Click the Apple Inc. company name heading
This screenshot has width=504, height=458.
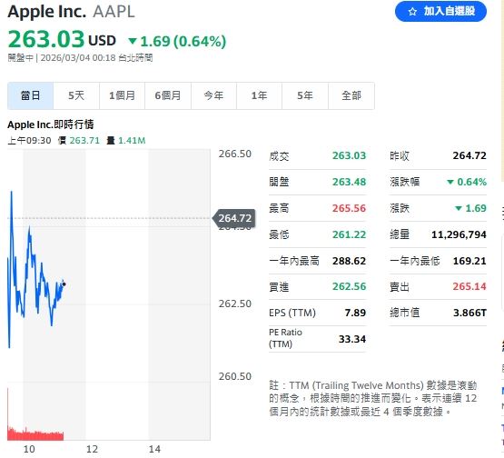pos(46,12)
